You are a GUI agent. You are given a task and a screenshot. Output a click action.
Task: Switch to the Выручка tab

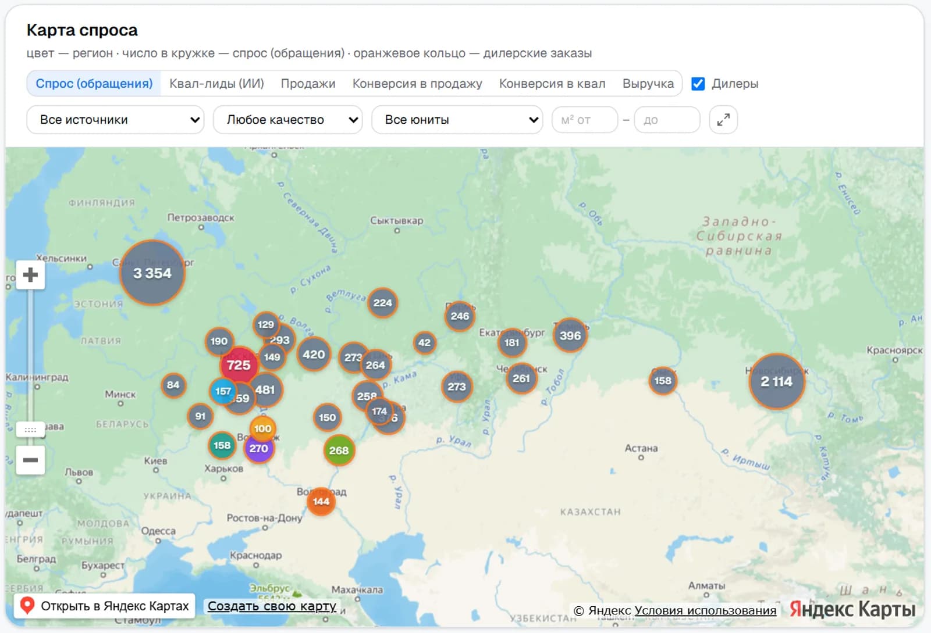click(x=648, y=84)
